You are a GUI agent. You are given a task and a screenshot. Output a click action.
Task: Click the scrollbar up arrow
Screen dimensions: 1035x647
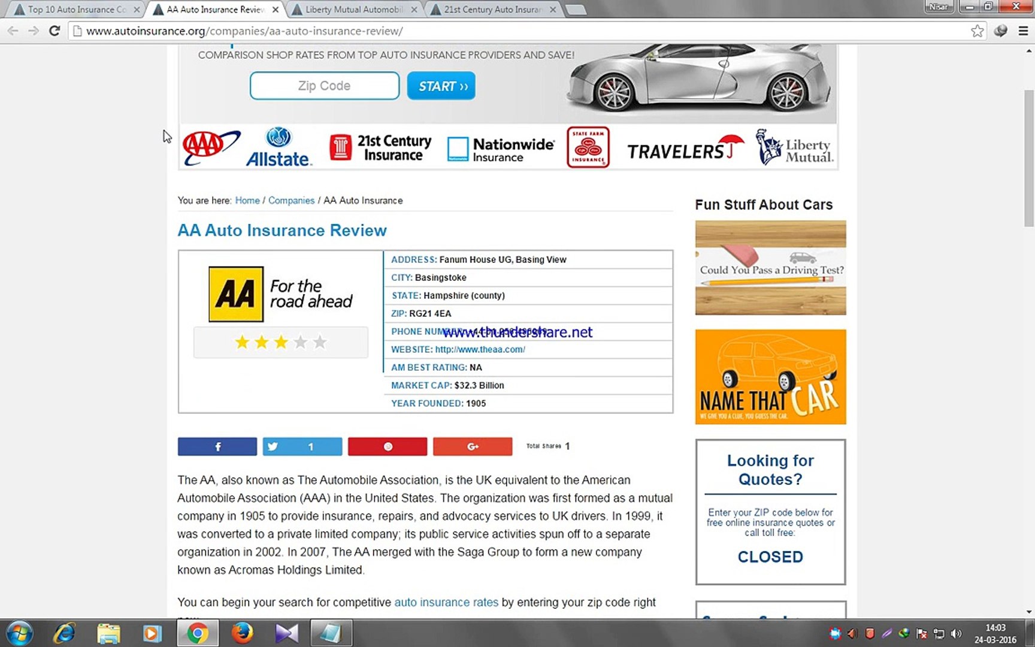tap(1029, 50)
